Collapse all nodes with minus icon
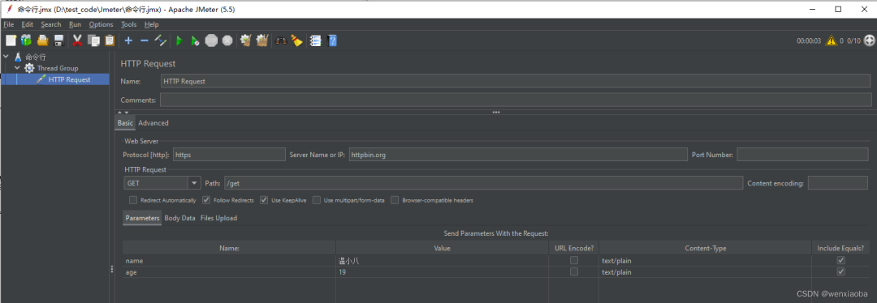Screen dimensions: 877x303 (x=145, y=41)
